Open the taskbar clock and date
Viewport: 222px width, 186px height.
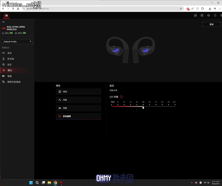pos(215,183)
